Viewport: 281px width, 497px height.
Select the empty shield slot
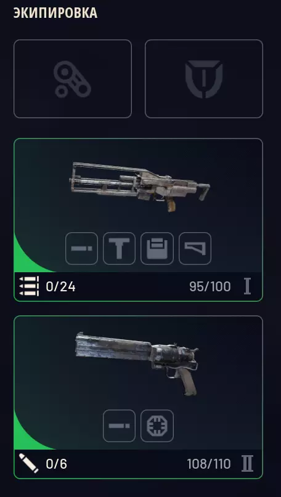pyautogui.click(x=204, y=79)
